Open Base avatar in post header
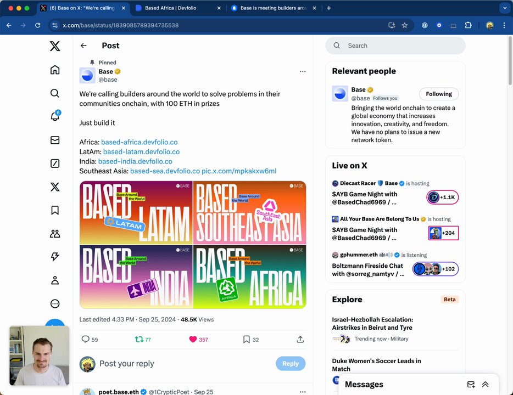 87,76
